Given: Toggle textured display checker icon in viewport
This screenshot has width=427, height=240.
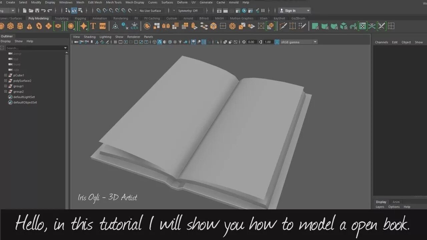Looking at the screenshot, I should click(x=175, y=42).
